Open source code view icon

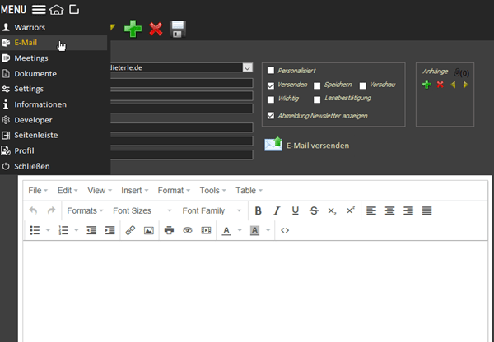[x=285, y=230]
